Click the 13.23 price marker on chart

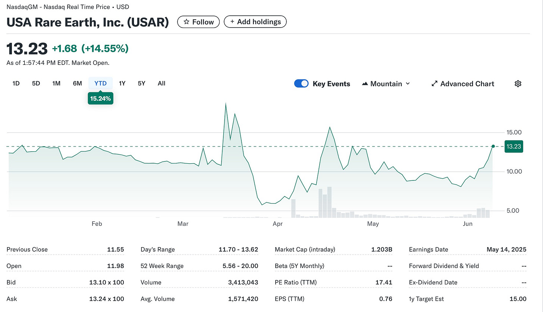point(514,146)
